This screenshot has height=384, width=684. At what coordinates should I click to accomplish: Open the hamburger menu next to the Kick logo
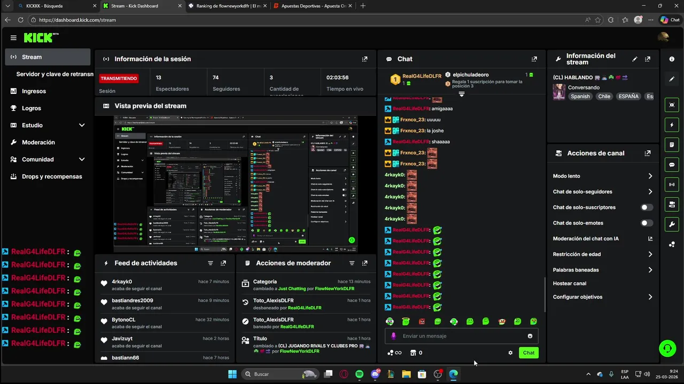(x=13, y=38)
